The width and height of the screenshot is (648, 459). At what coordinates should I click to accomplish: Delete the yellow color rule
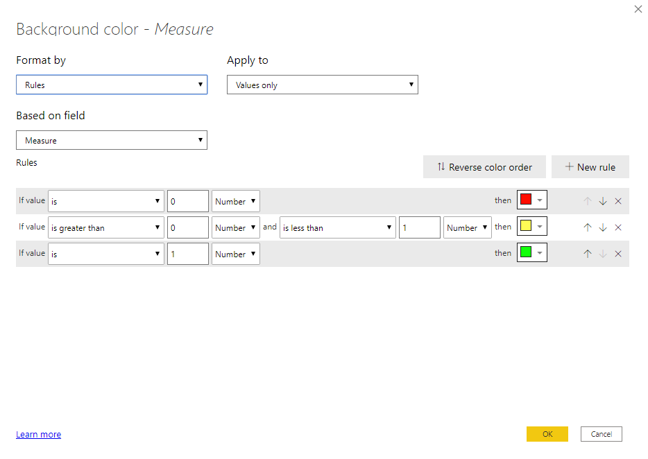coord(618,227)
